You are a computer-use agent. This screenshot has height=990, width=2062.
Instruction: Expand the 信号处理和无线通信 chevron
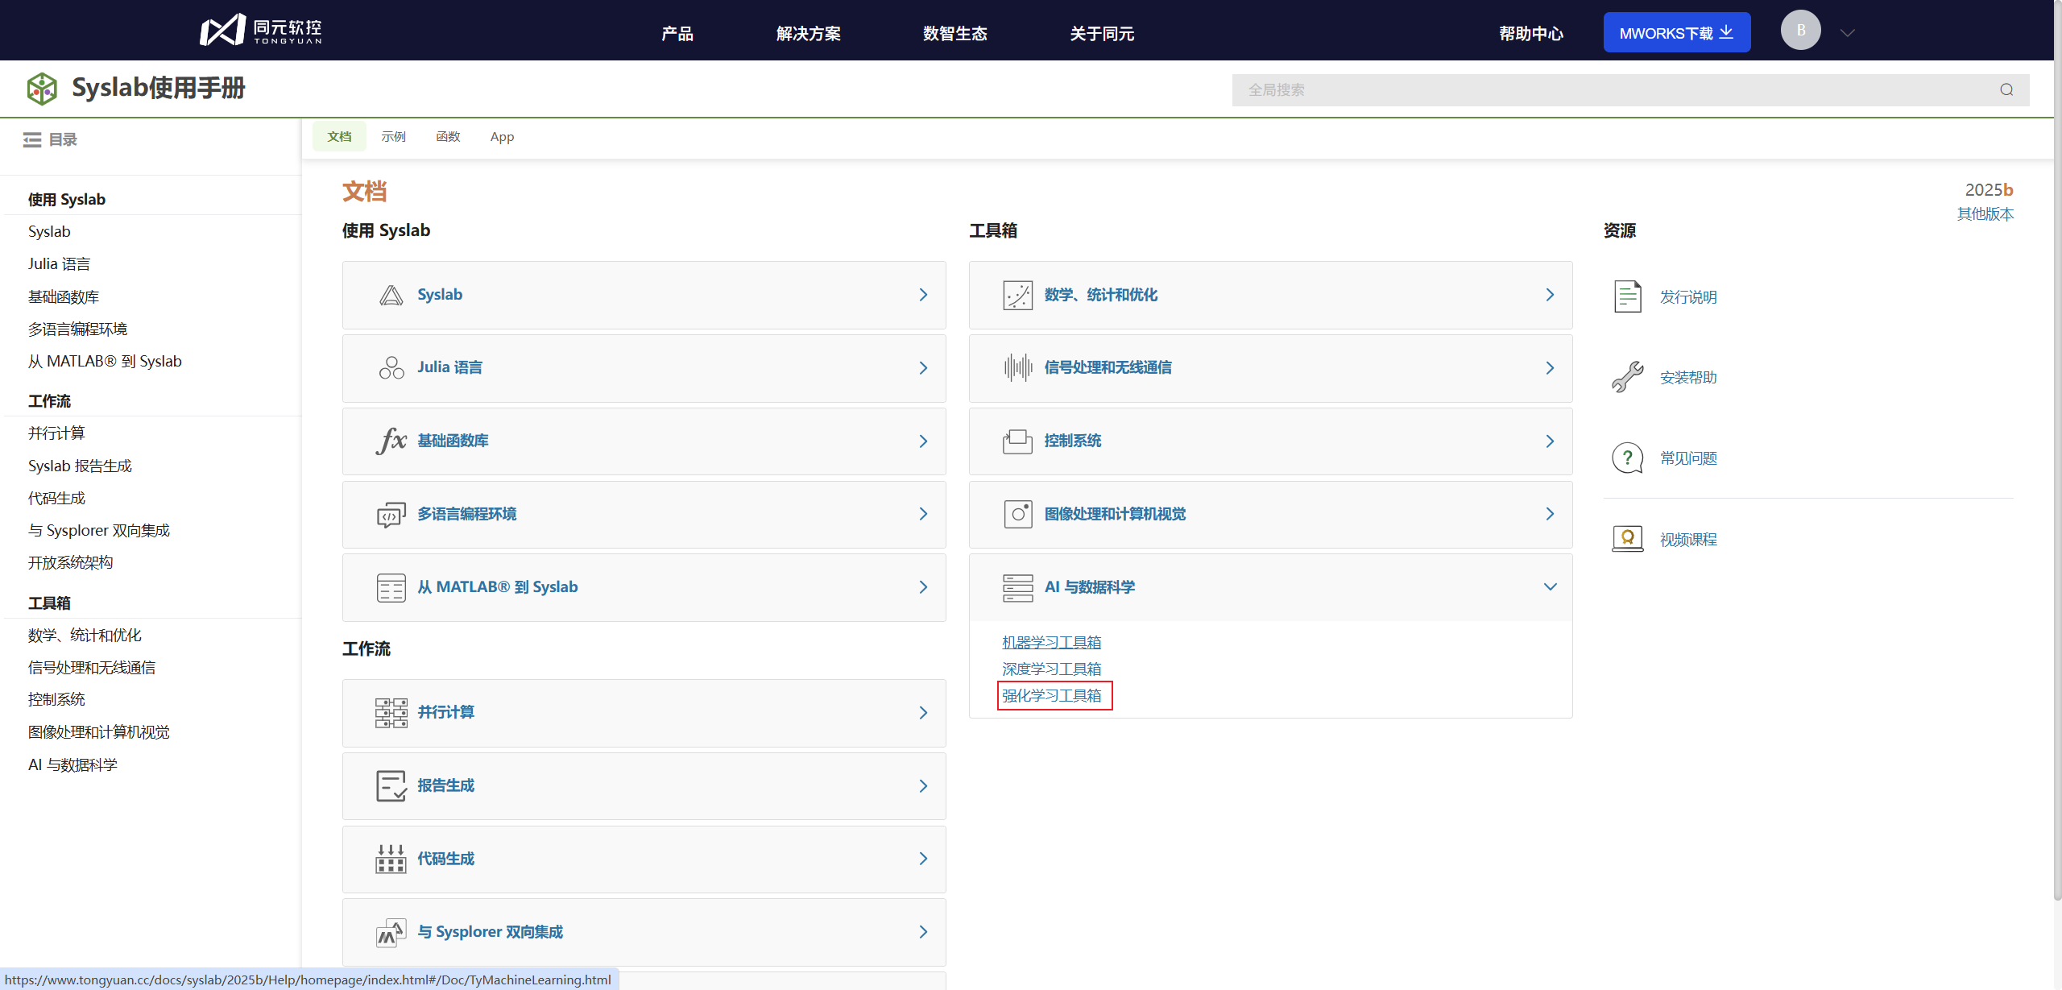coord(1550,368)
